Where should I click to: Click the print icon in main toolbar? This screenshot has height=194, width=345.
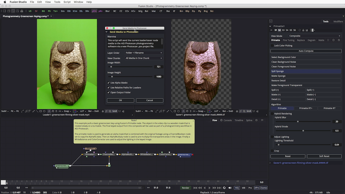pos(22,11)
